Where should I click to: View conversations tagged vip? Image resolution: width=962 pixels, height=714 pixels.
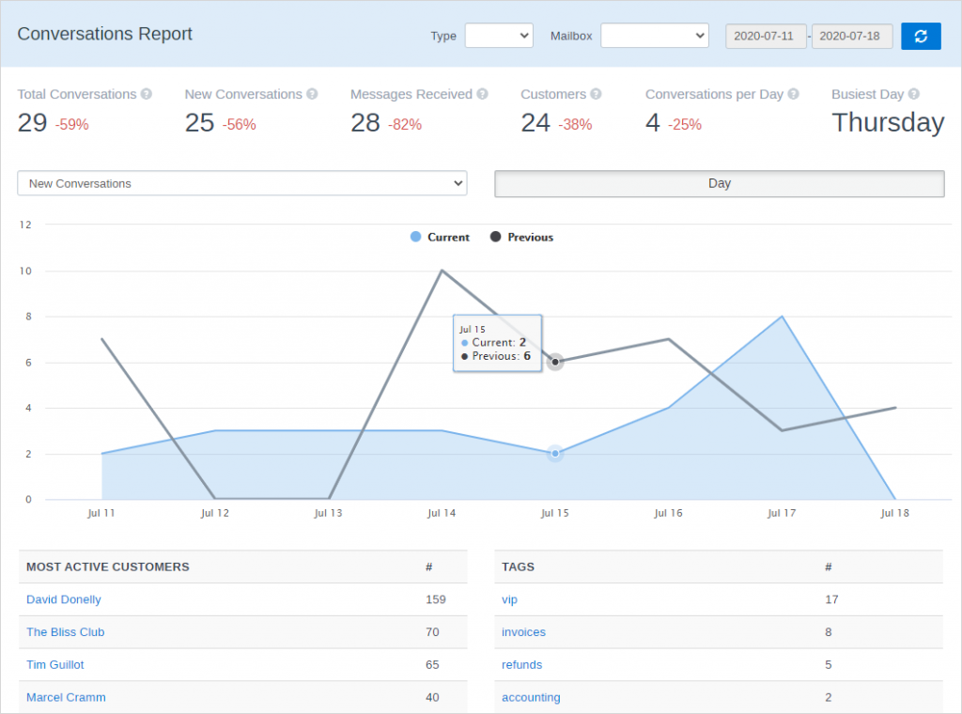click(508, 599)
